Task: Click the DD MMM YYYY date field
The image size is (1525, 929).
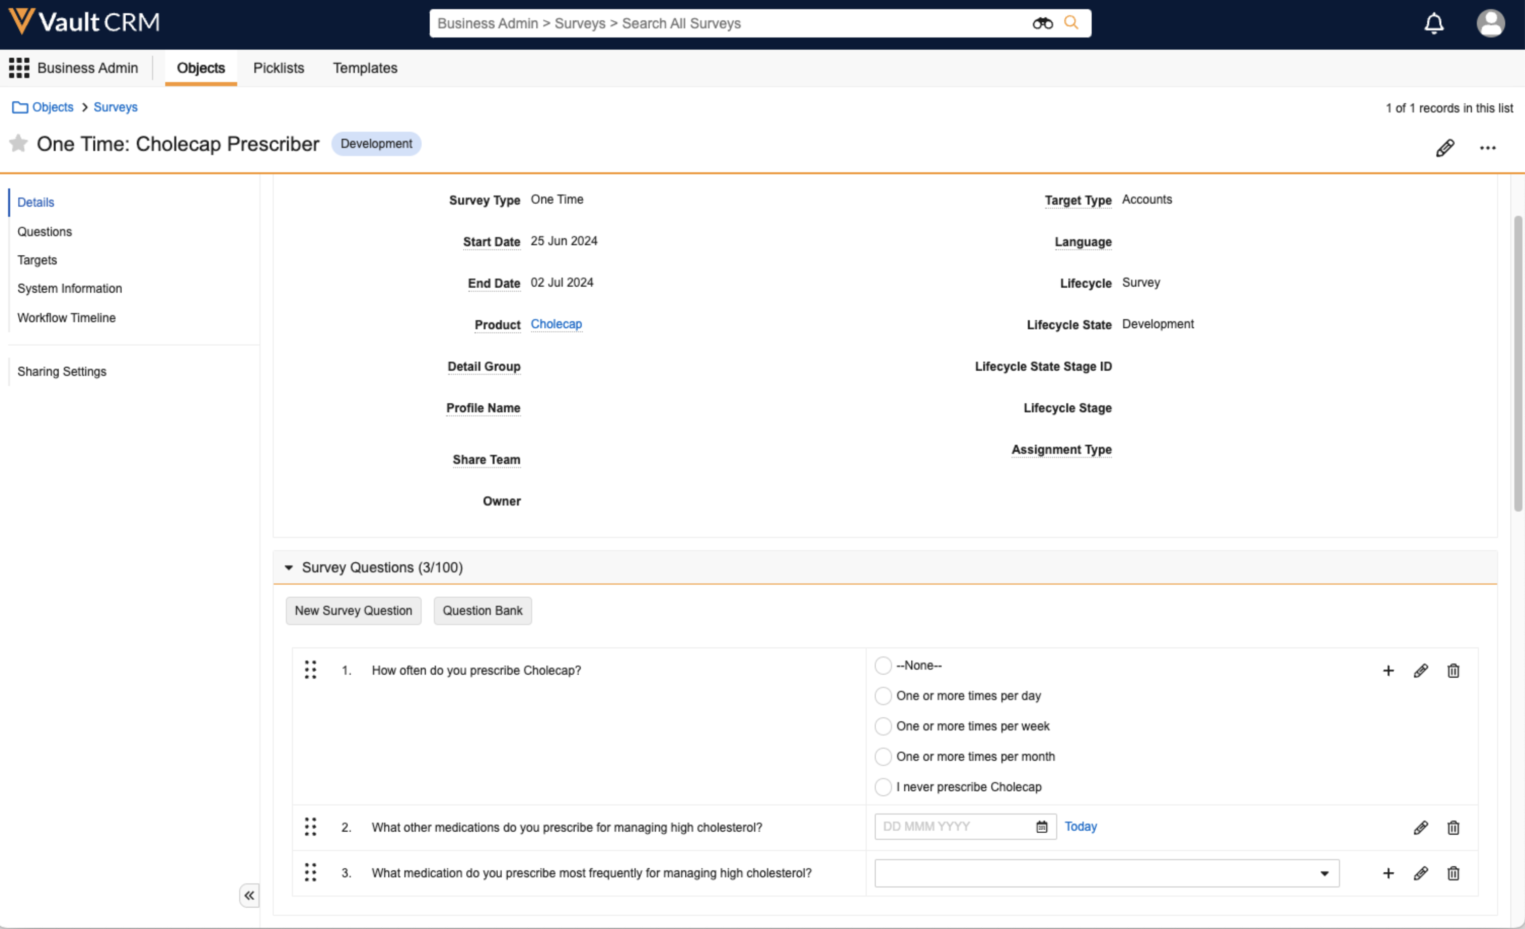Action: [x=953, y=826]
